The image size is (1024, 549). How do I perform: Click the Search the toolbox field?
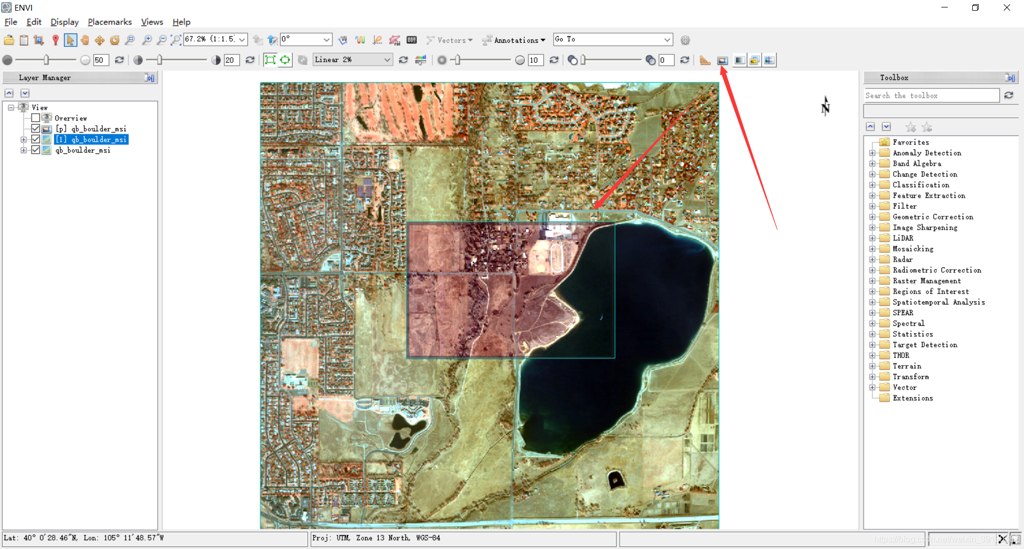point(931,95)
